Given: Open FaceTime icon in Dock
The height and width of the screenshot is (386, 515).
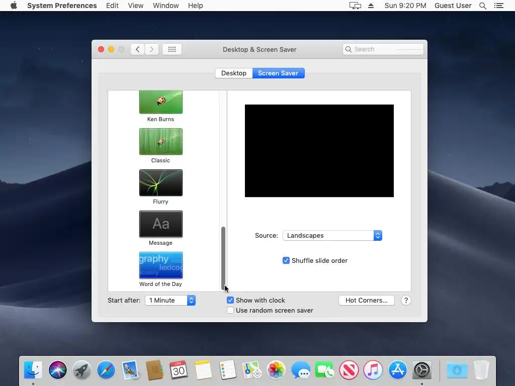Looking at the screenshot, I should pos(324,370).
